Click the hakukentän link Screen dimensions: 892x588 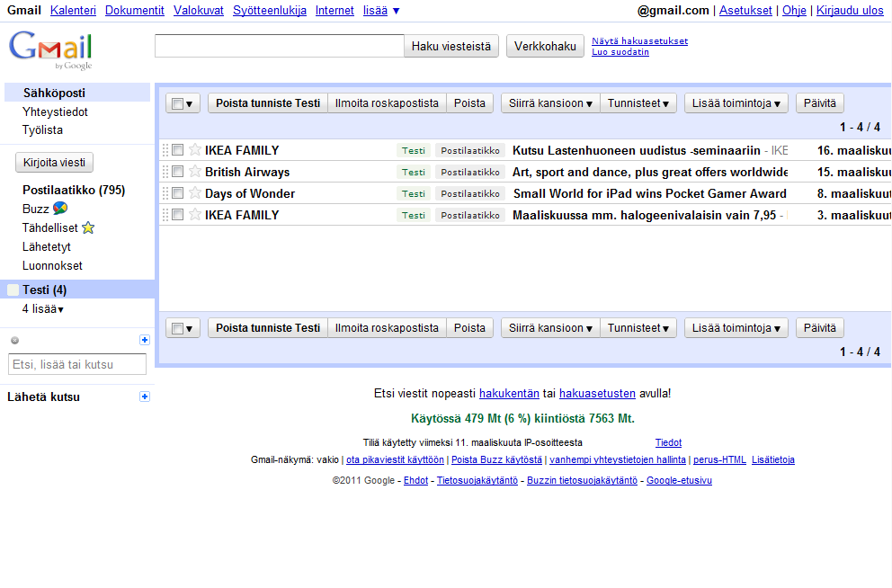point(509,394)
